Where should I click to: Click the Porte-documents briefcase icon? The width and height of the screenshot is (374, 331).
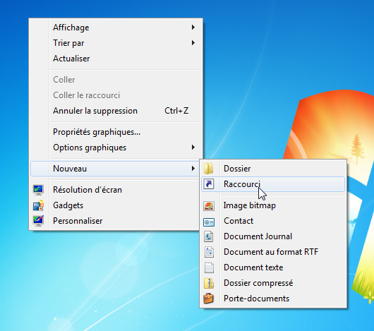pos(208,299)
